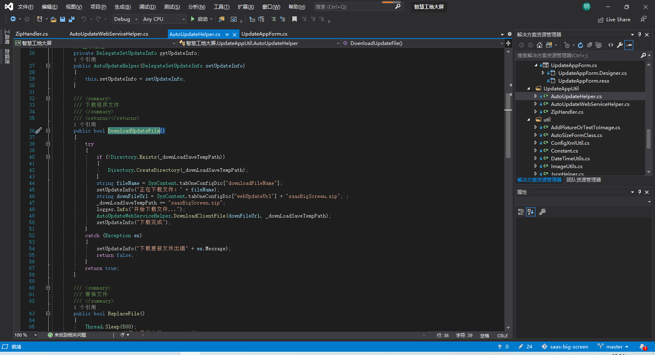This screenshot has width=655, height=355.
Task: Click the Property Pages wrench in Properties panel
Action: pyautogui.click(x=542, y=212)
